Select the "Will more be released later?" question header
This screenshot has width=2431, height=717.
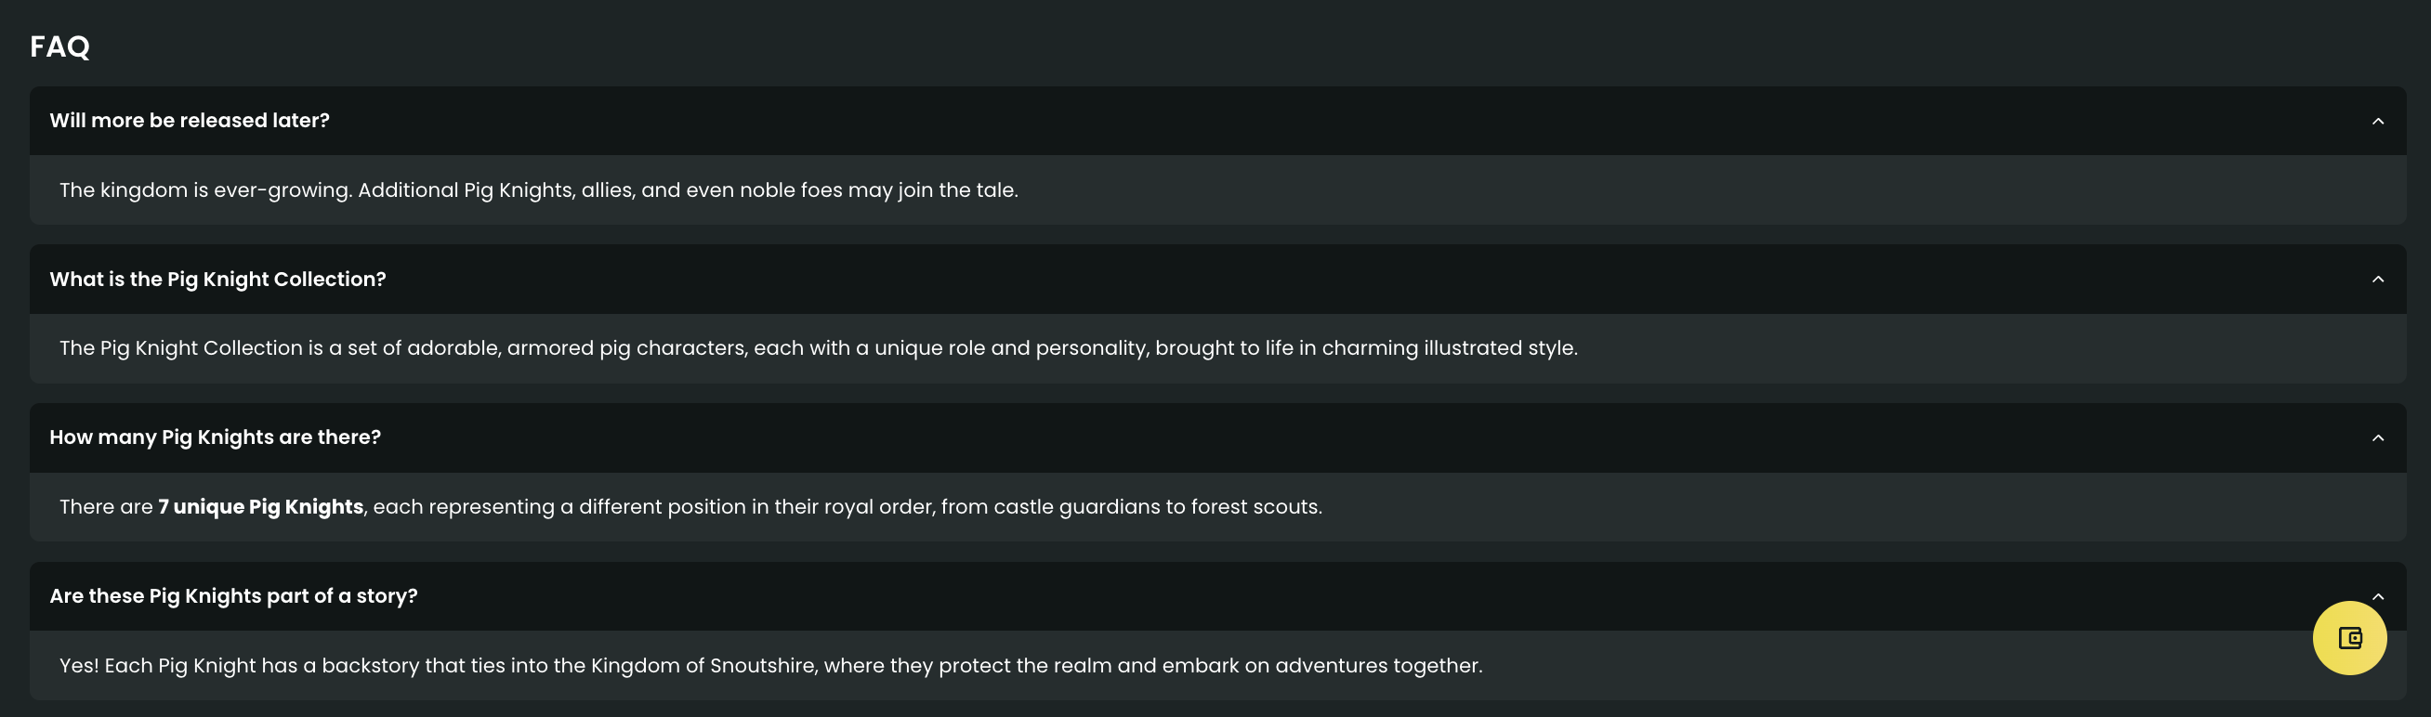[189, 121]
